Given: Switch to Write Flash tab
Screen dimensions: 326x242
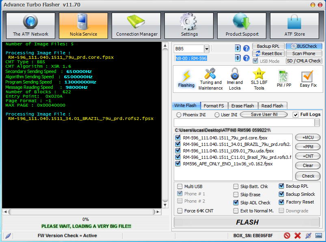Looking at the screenshot, I should 186,105.
